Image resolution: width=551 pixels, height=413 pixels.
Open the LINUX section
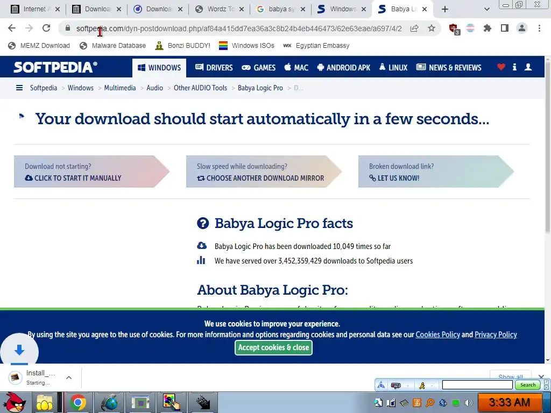[393, 67]
